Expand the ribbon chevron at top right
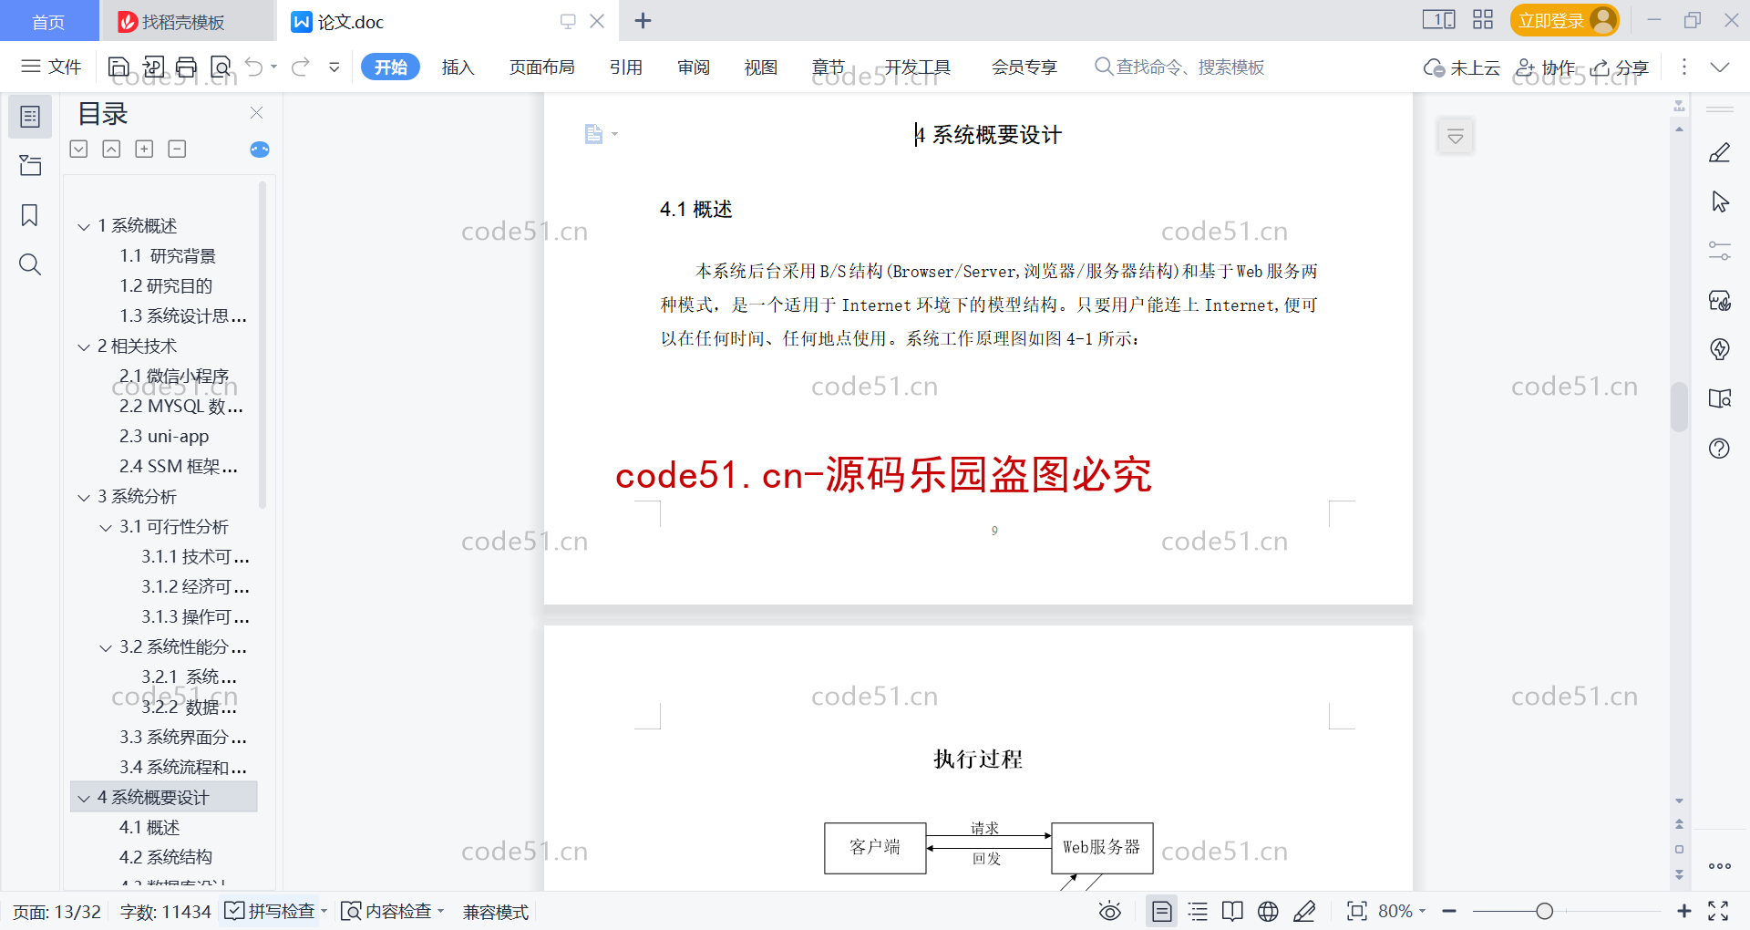The image size is (1750, 930). (x=1720, y=67)
